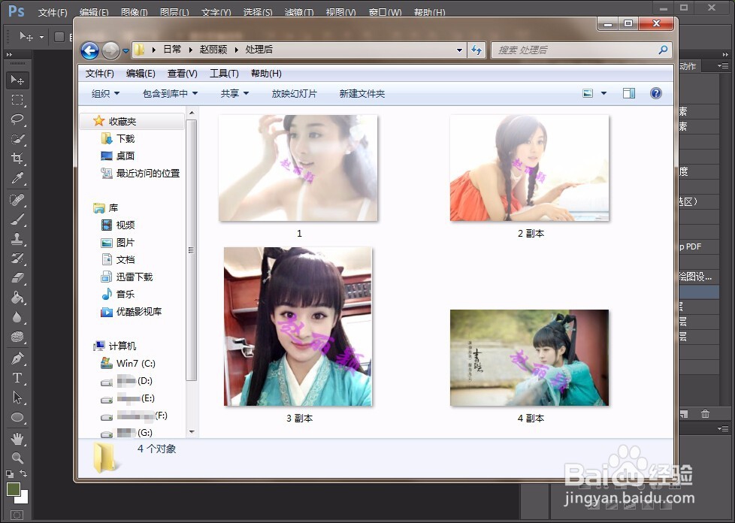
Task: Open Explorer 查看(V) menu
Action: coord(183,74)
